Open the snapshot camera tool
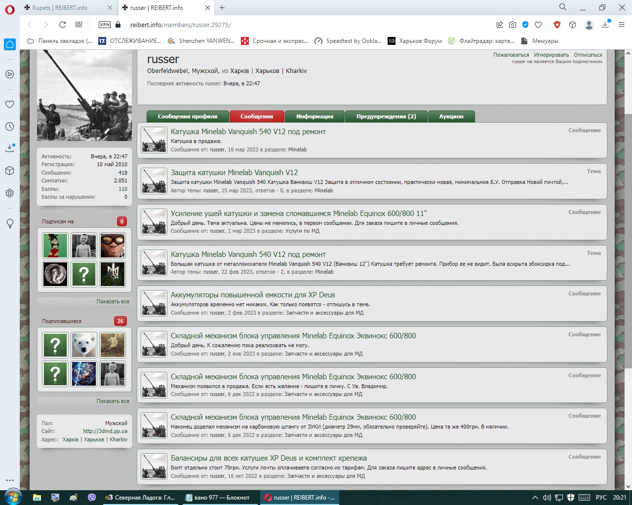The image size is (632, 505). [513, 25]
